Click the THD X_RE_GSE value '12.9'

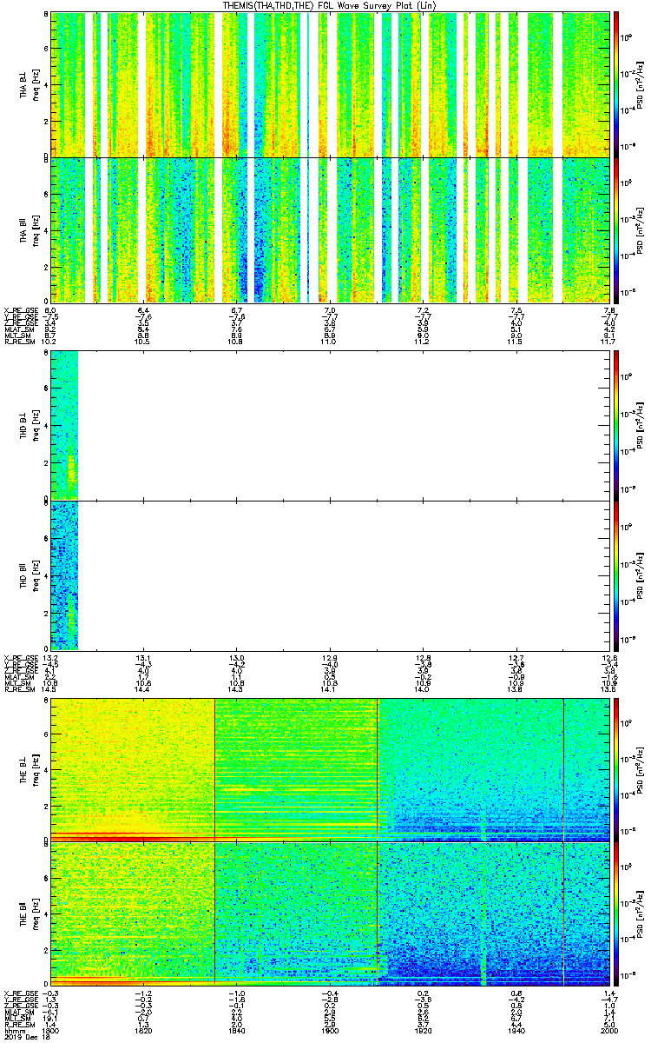tap(330, 656)
